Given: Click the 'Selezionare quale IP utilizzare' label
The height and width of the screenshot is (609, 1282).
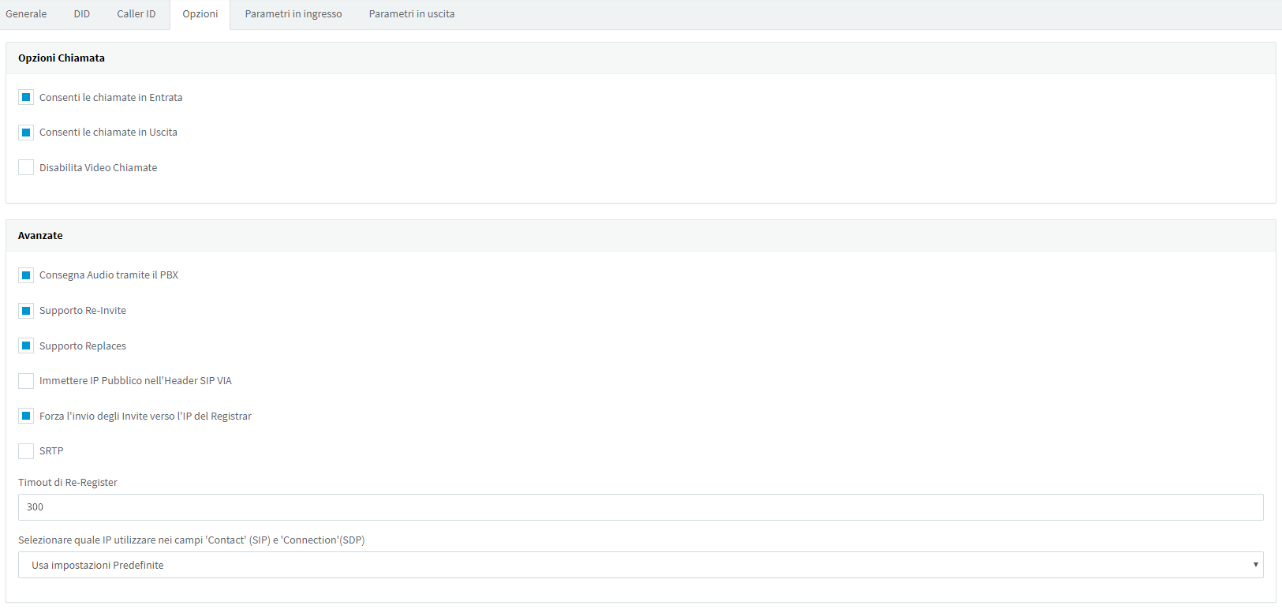Looking at the screenshot, I should pyautogui.click(x=192, y=540).
